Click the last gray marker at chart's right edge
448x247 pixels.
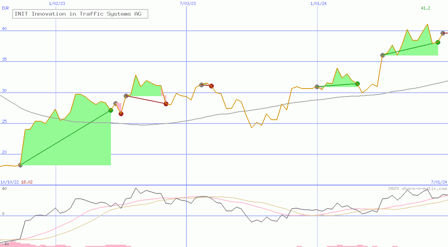click(443, 33)
